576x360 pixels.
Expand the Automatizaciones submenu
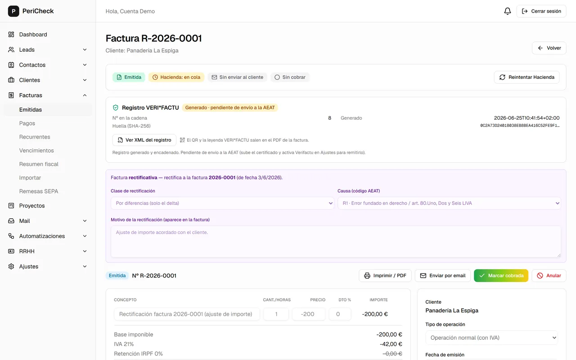point(85,236)
